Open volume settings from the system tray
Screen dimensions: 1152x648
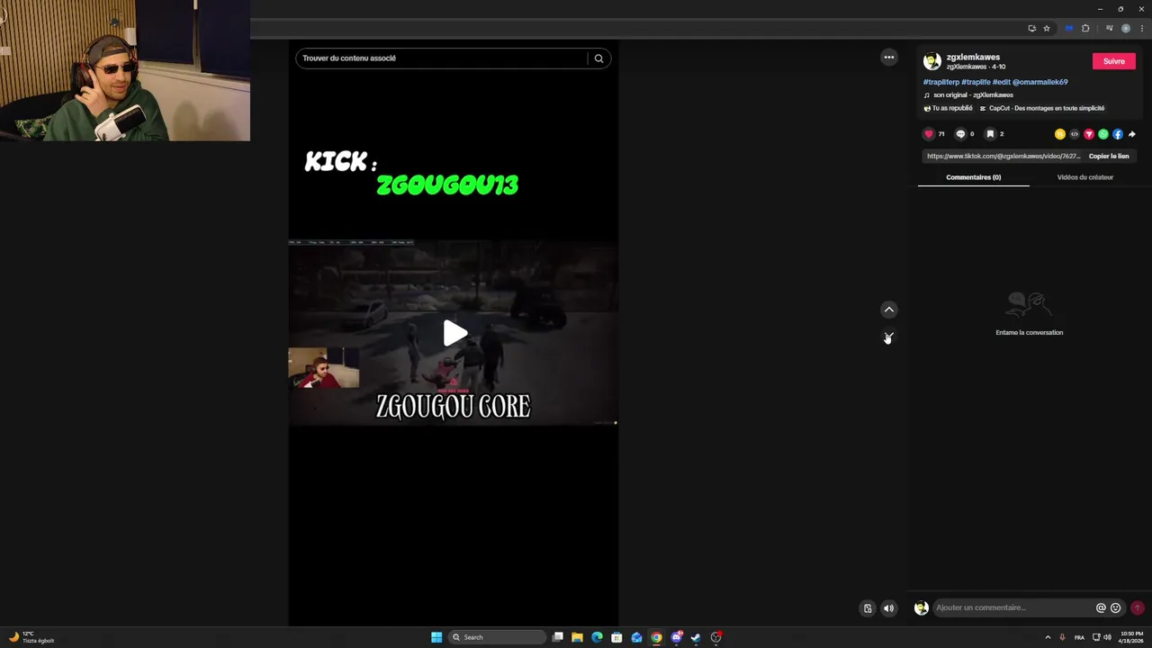(1106, 637)
